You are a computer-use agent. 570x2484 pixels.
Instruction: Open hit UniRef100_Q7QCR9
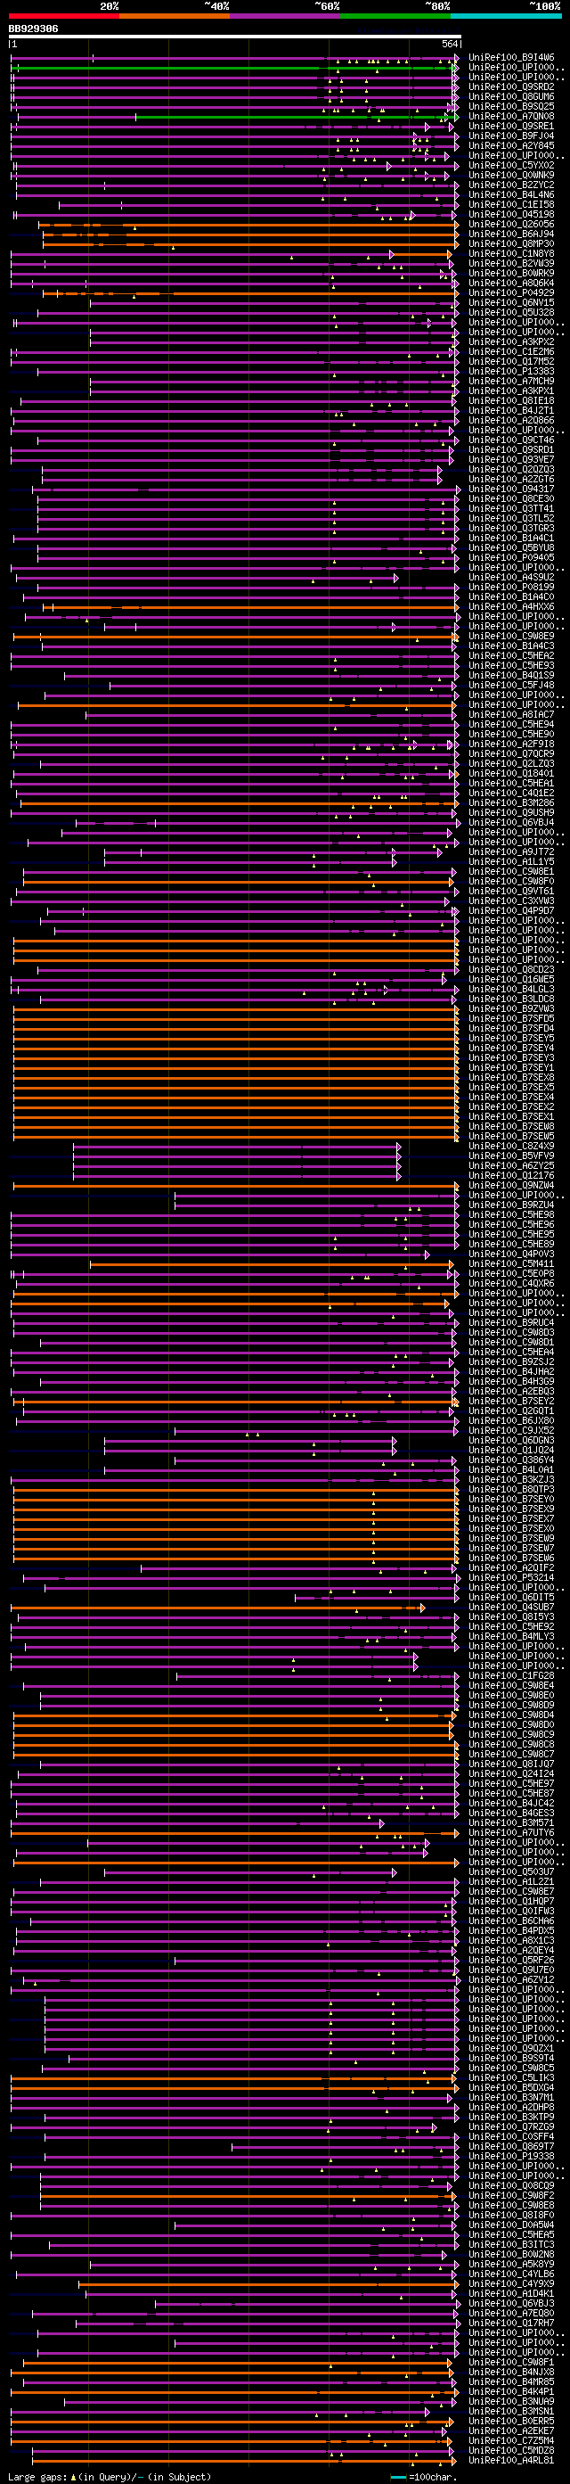[511, 754]
